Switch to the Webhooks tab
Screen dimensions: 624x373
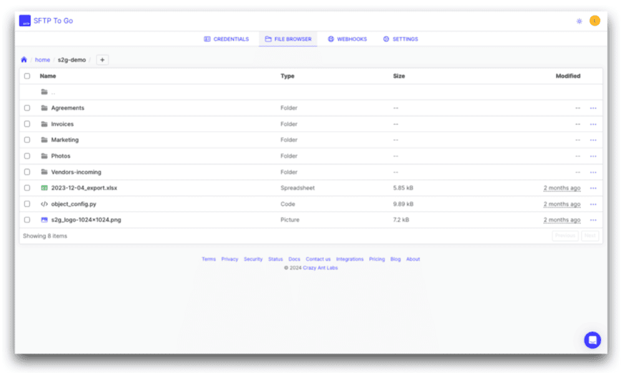[x=348, y=39]
